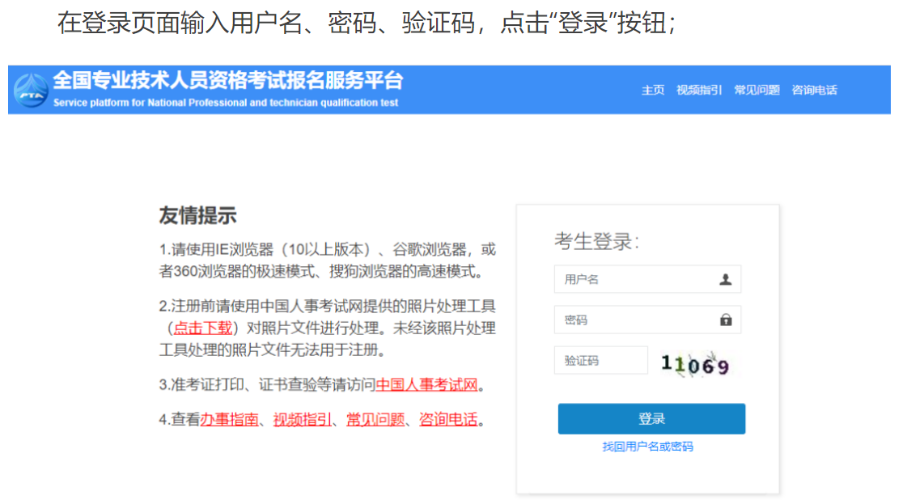Image resolution: width=907 pixels, height=500 pixels.
Task: Click the red 点击下载 photo tool link
Action: [x=202, y=328]
